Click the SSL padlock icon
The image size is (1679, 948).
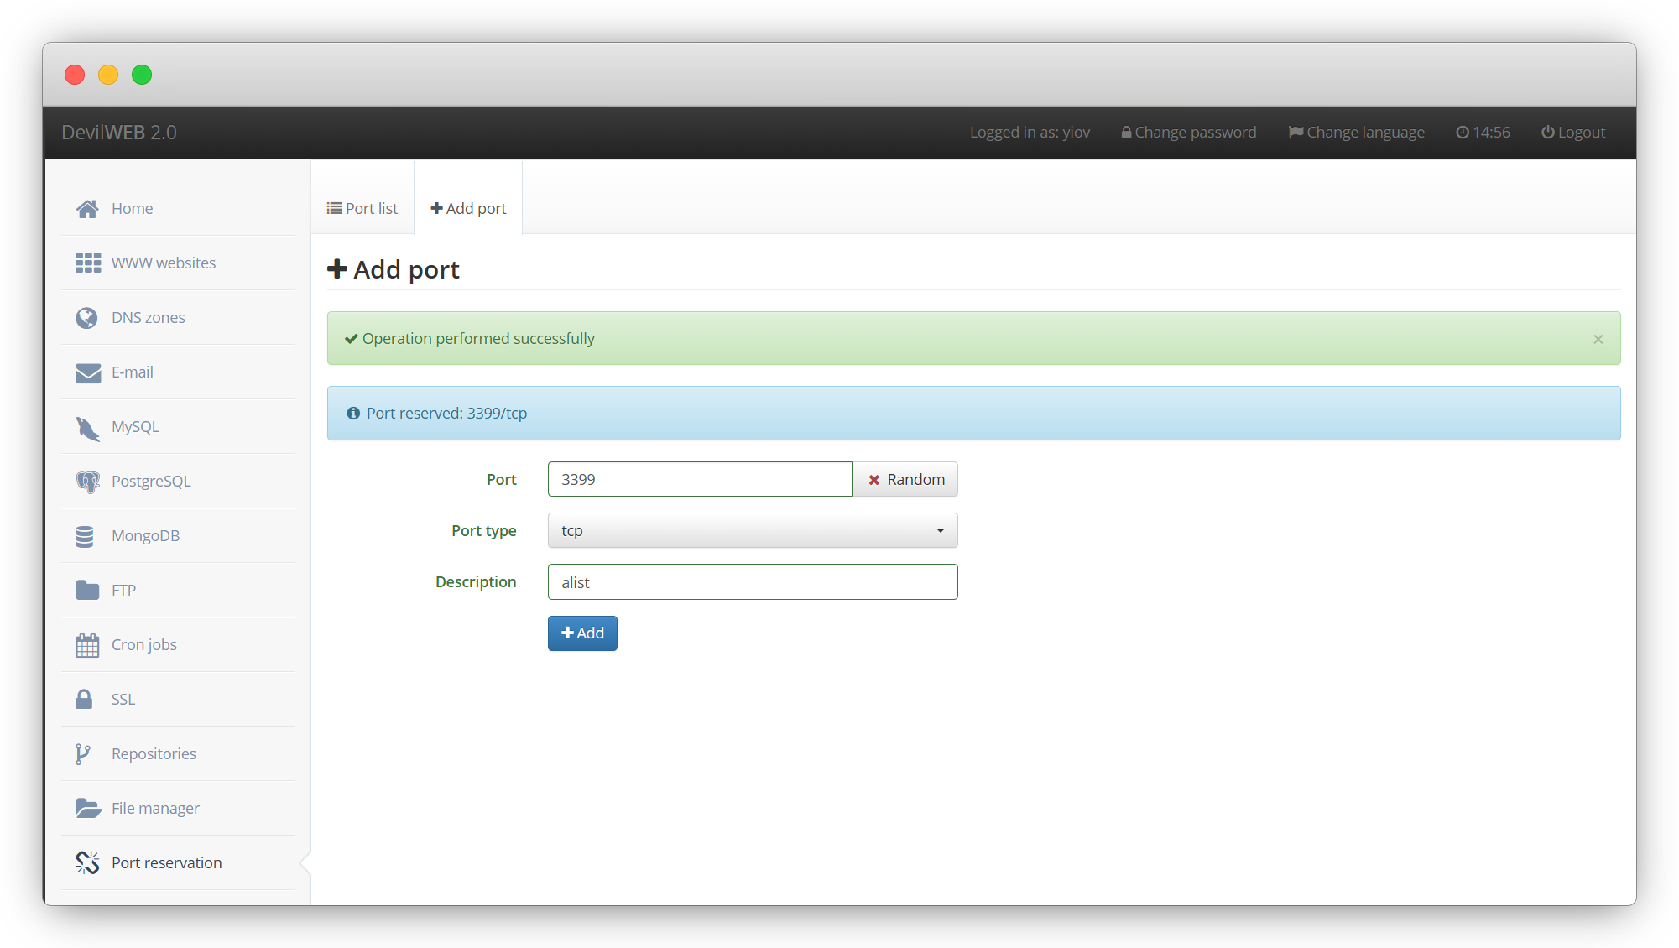[84, 699]
